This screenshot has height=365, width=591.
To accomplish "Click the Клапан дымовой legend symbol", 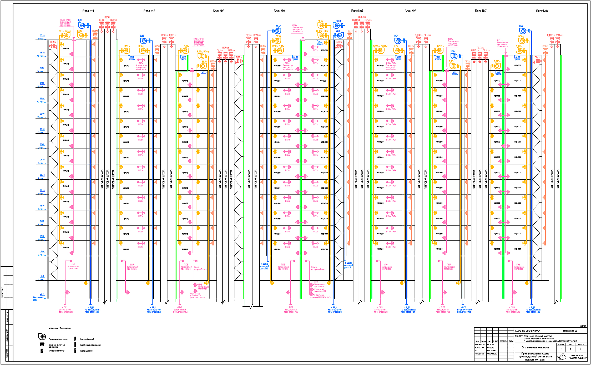I will [75, 351].
